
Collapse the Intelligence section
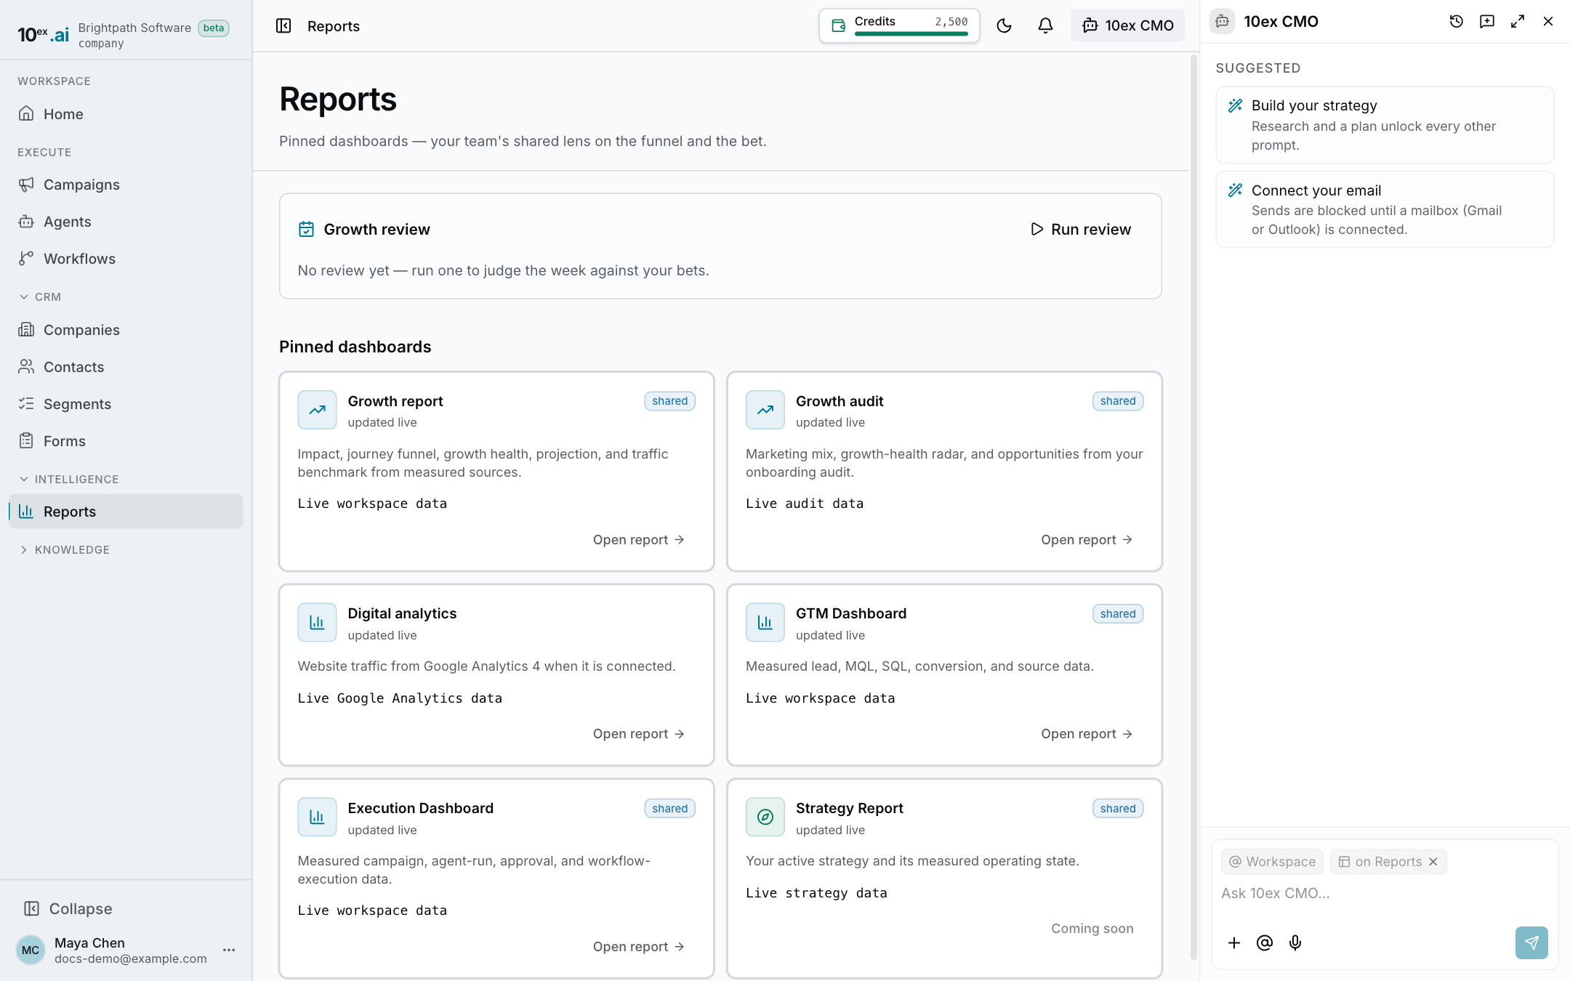[x=68, y=480]
